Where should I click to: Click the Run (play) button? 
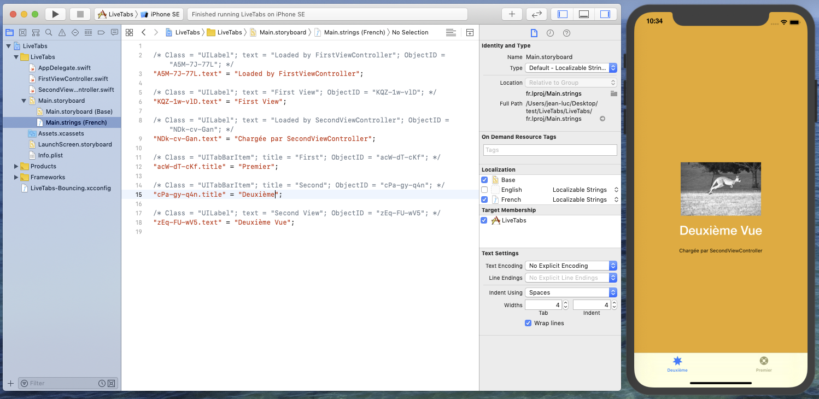click(x=55, y=14)
